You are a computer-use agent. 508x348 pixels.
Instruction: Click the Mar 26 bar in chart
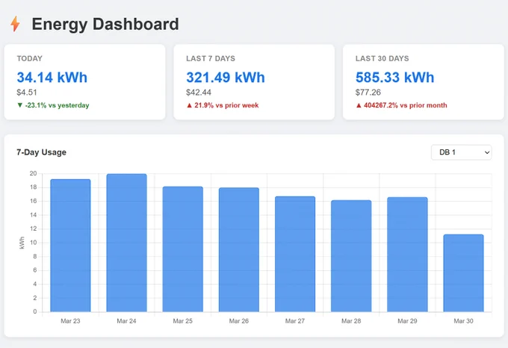pos(239,249)
